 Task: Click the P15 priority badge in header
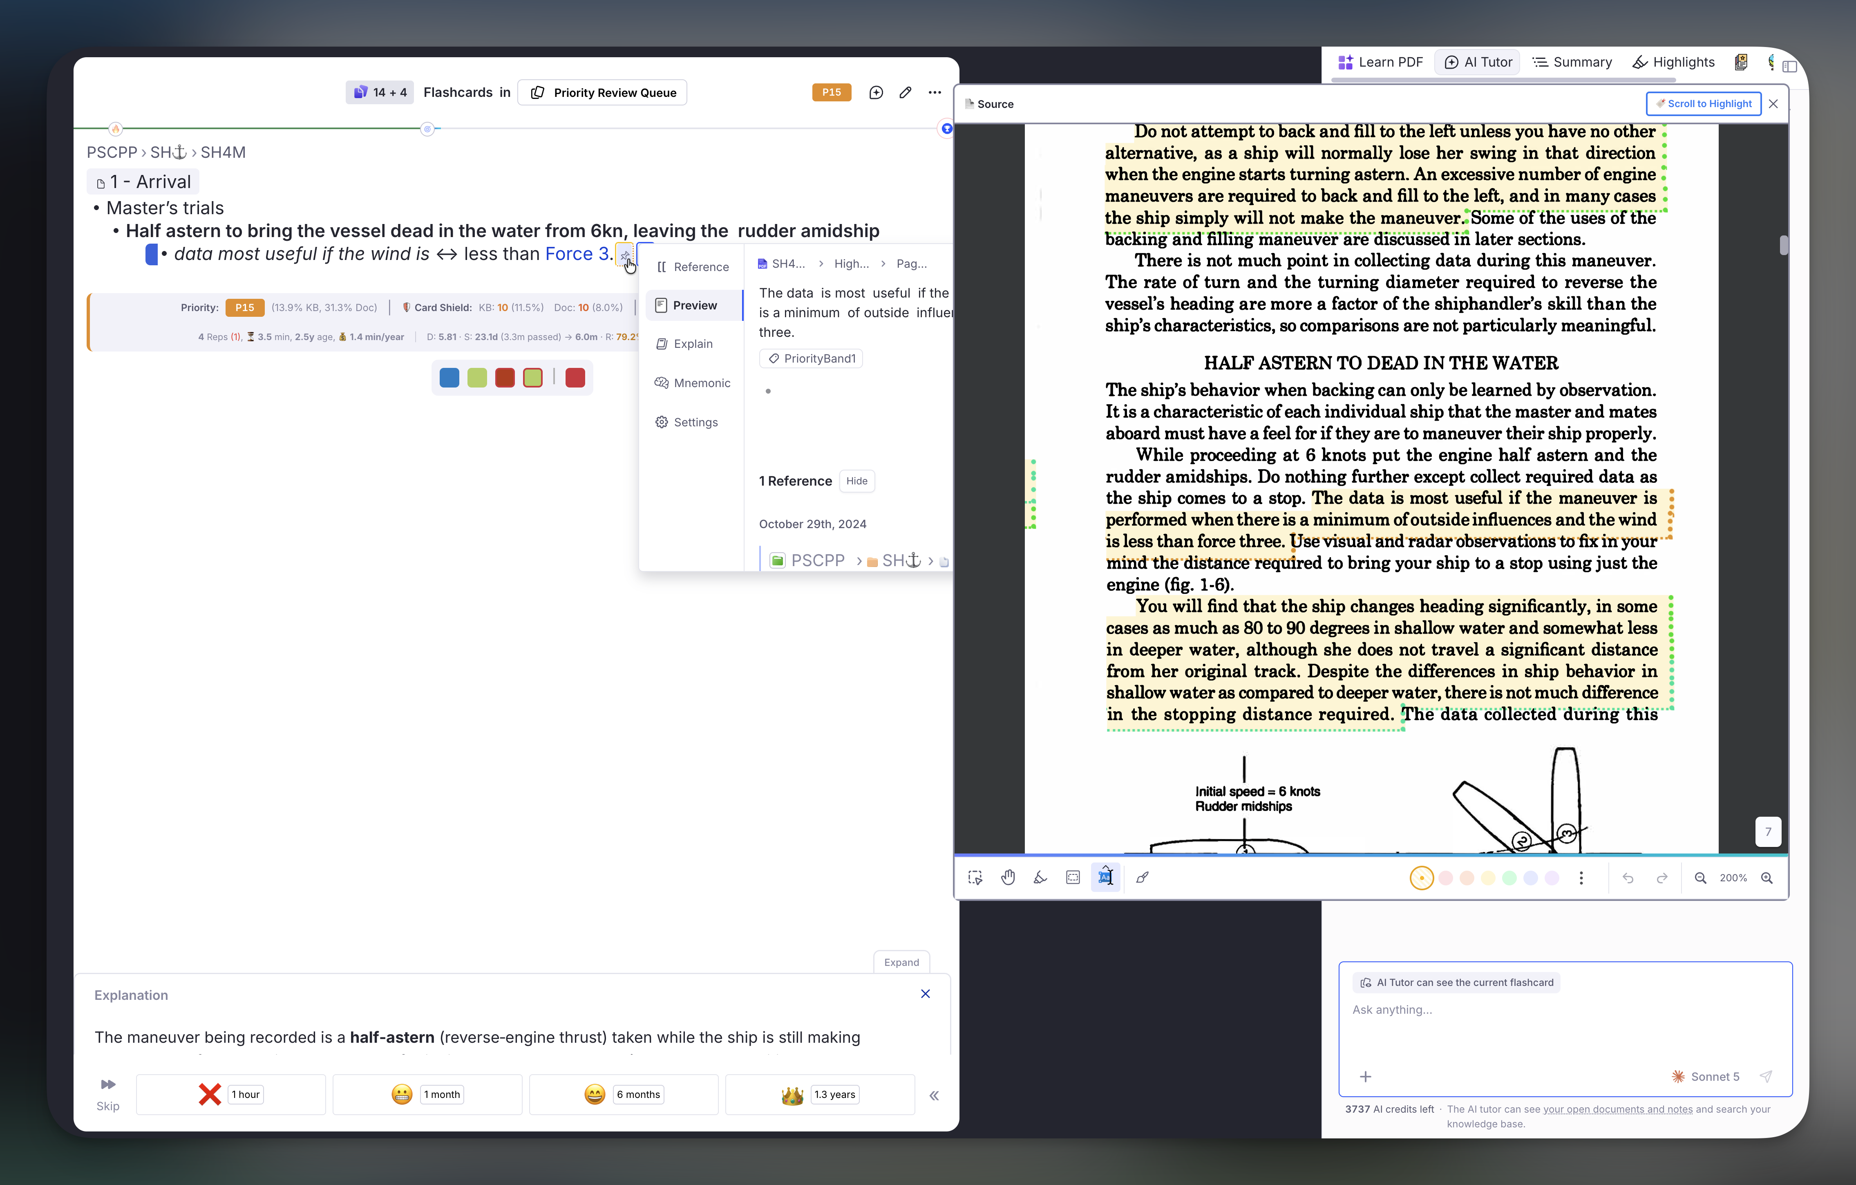point(831,92)
